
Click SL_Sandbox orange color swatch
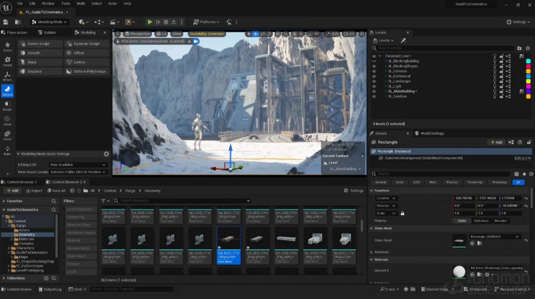tap(528, 97)
